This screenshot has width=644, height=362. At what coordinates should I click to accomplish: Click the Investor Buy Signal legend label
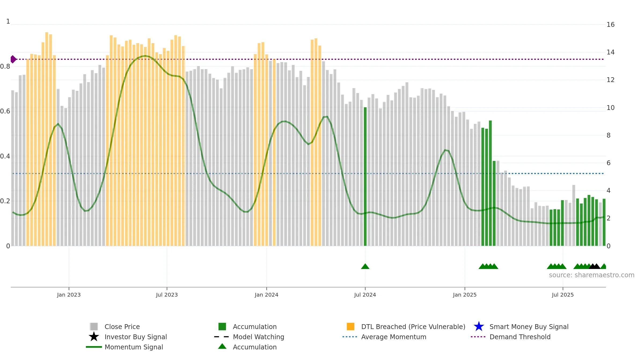click(136, 337)
